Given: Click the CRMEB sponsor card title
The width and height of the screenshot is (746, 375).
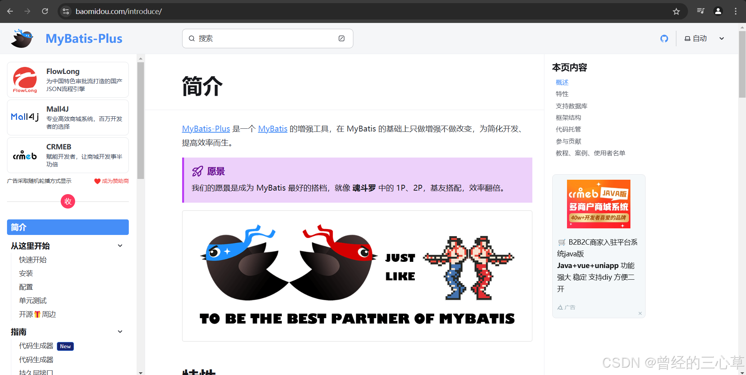Looking at the screenshot, I should [59, 147].
